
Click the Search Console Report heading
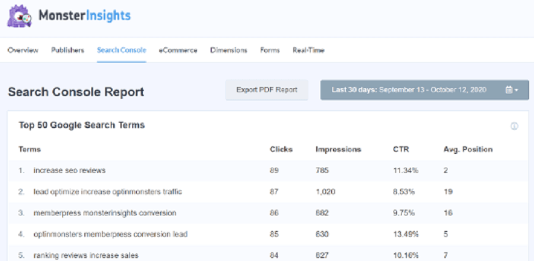click(76, 92)
